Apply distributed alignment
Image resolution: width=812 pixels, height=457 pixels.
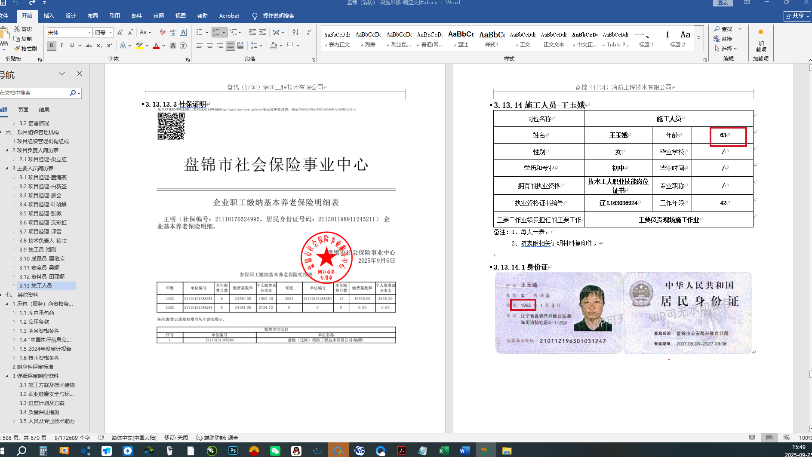241,46
